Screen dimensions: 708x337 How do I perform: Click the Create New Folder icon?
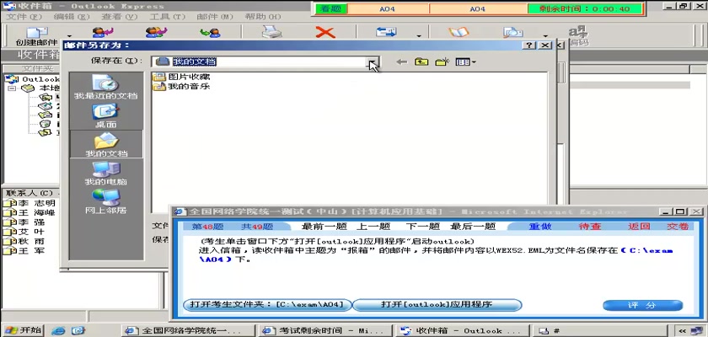click(x=442, y=62)
